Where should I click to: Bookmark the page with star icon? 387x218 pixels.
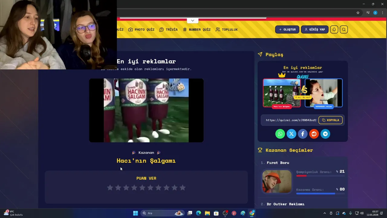pos(358,13)
